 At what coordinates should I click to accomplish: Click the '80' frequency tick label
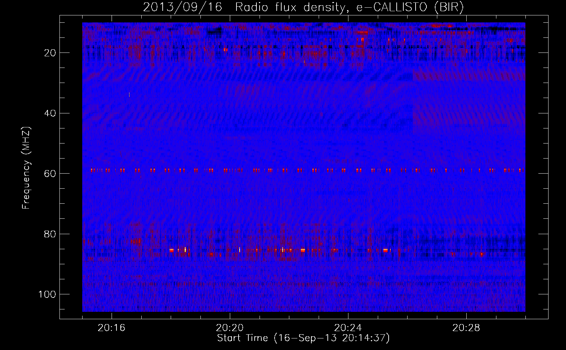50,234
